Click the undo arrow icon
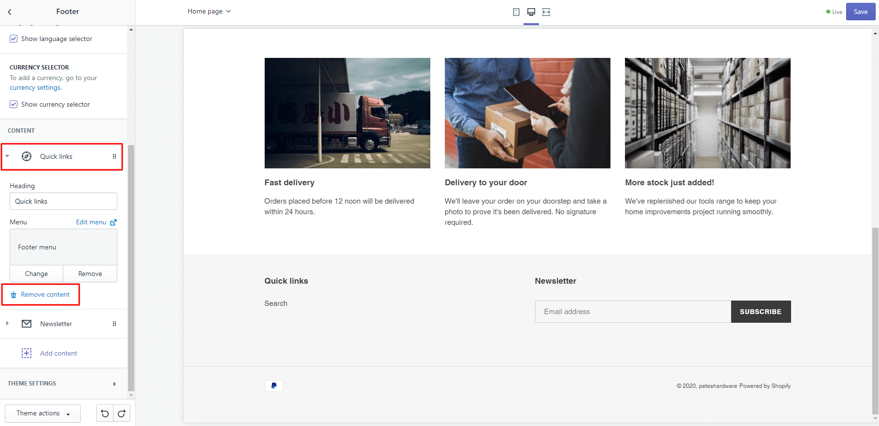 105,413
